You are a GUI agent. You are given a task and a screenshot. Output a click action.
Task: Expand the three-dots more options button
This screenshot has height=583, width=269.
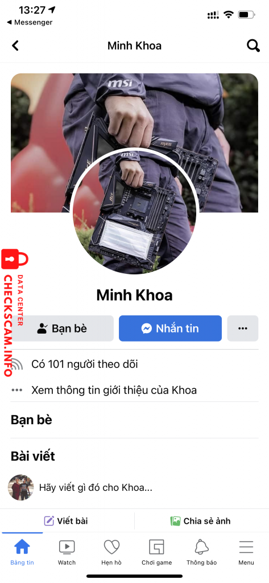coord(243,329)
